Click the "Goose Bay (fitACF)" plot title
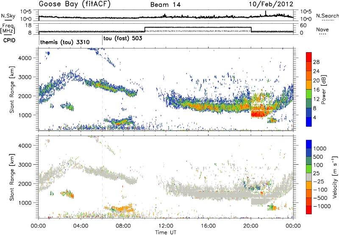339x235 pixels. coord(75,4)
